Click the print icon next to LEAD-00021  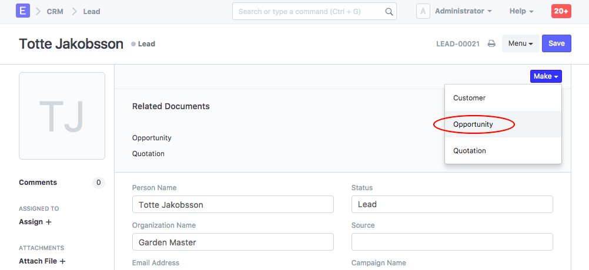491,44
